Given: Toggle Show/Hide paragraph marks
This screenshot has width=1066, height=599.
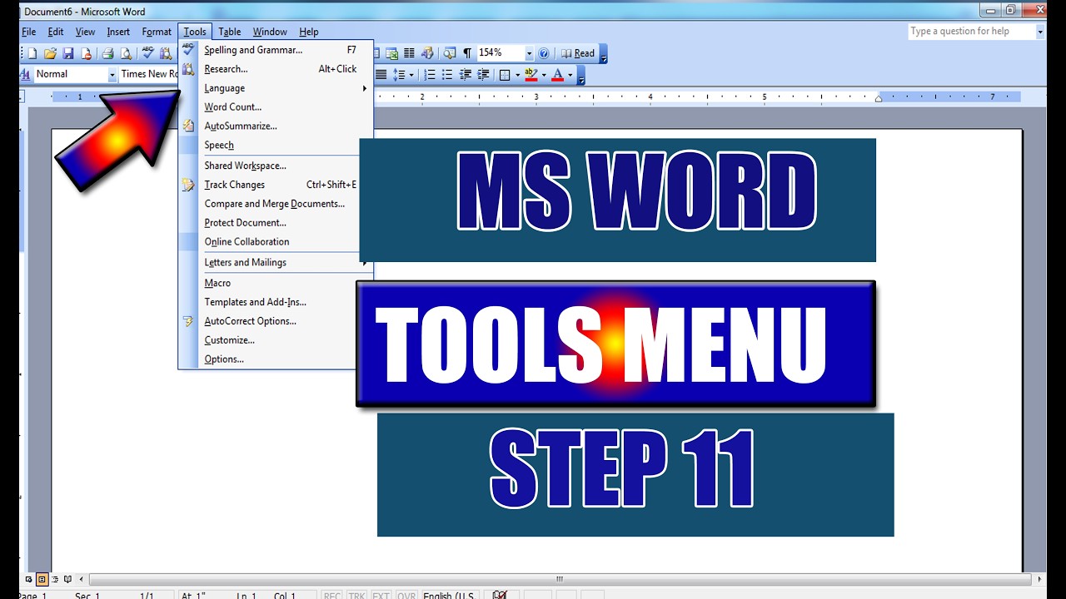Looking at the screenshot, I should tap(467, 53).
